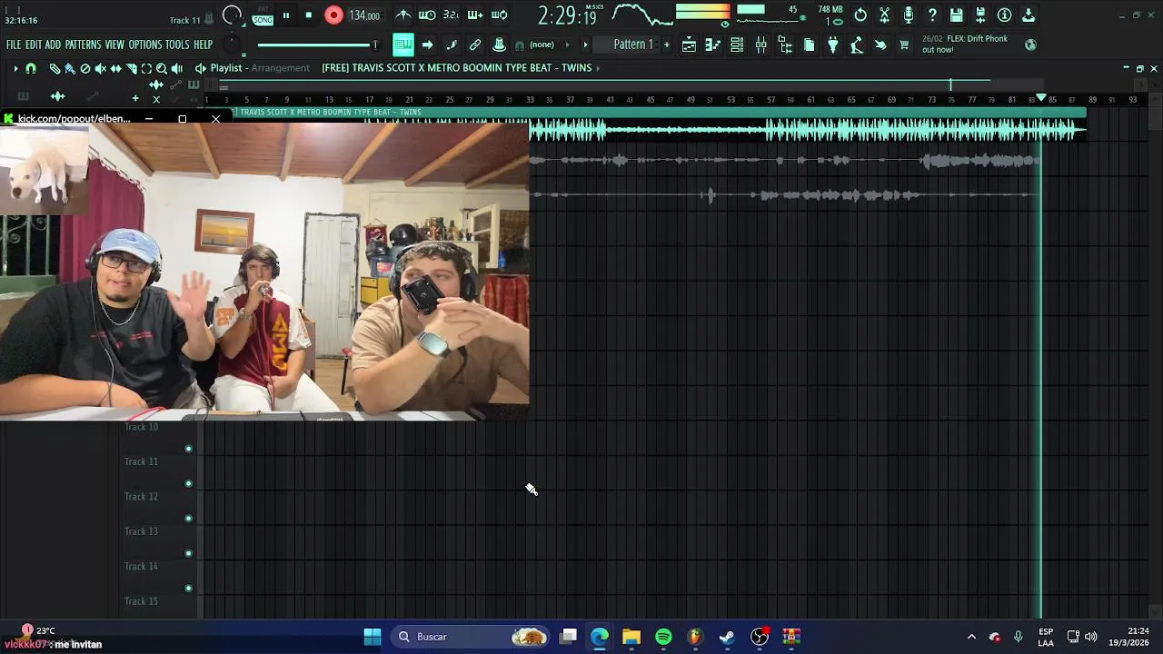This screenshot has width=1163, height=654.
Task: Show hidden system tray icons
Action: (x=971, y=637)
